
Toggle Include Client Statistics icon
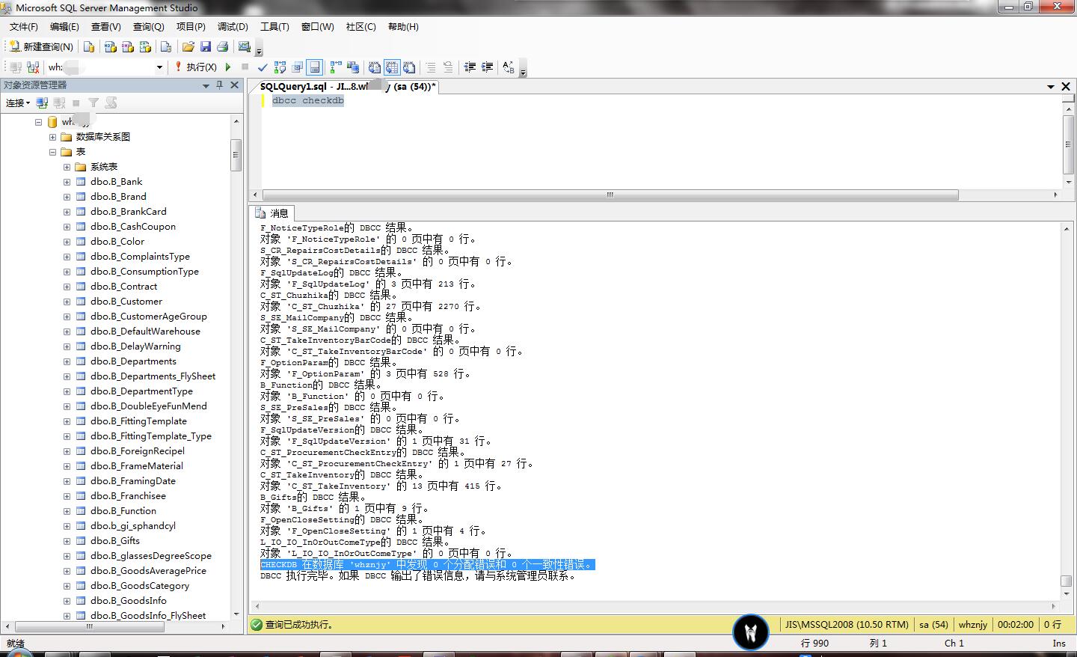coord(353,67)
